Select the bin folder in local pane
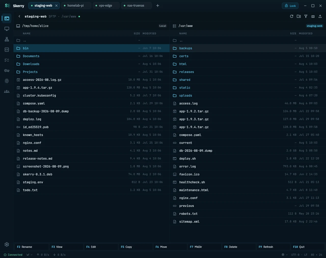The height and width of the screenshot is (258, 326). pyautogui.click(x=91, y=48)
